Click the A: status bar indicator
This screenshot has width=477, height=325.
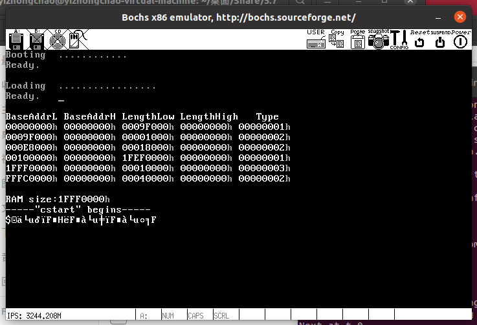pos(144,316)
